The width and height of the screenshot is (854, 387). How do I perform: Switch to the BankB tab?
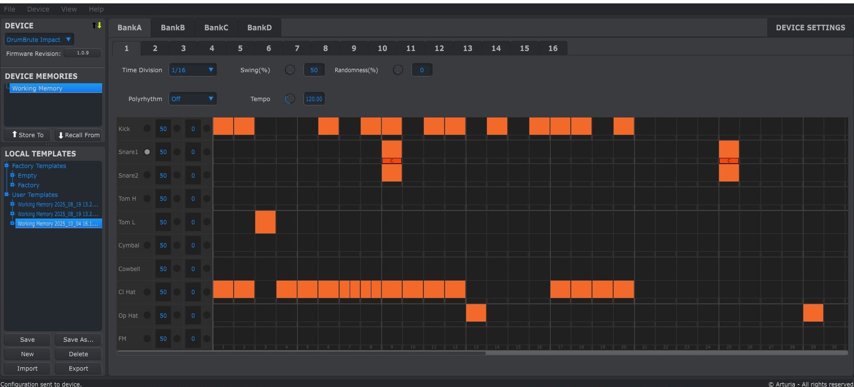(172, 28)
